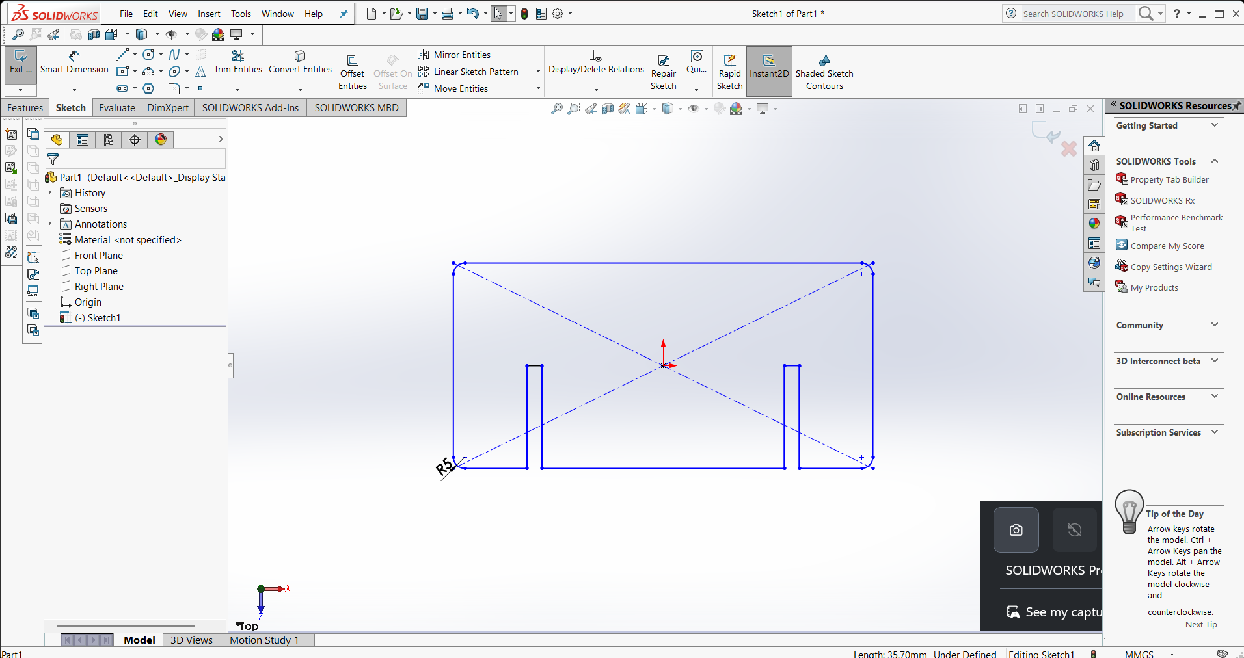Click Repair Sketch tool
Viewport: 1244px width, 658px height.
[x=663, y=72]
